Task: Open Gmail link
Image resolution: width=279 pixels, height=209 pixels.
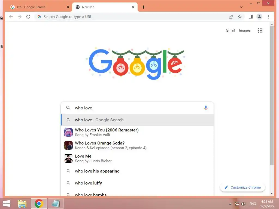Action: 230,30
